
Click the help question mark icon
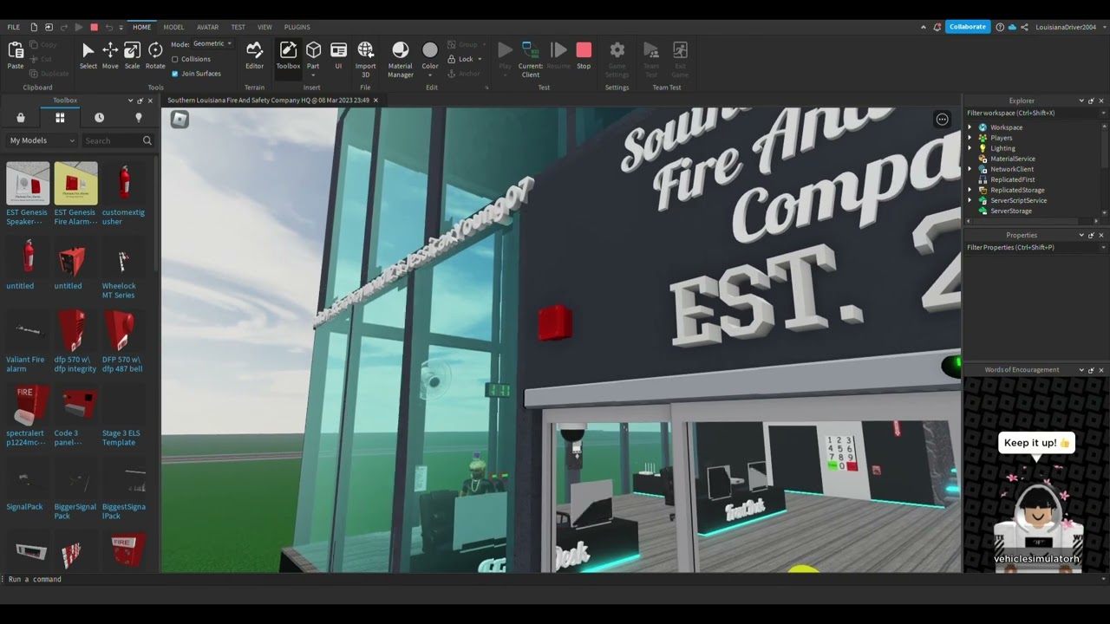pyautogui.click(x=1000, y=27)
